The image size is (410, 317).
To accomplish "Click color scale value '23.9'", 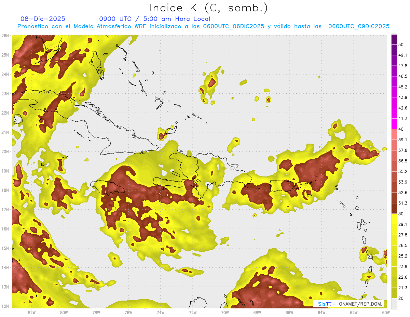I will 402,266.
